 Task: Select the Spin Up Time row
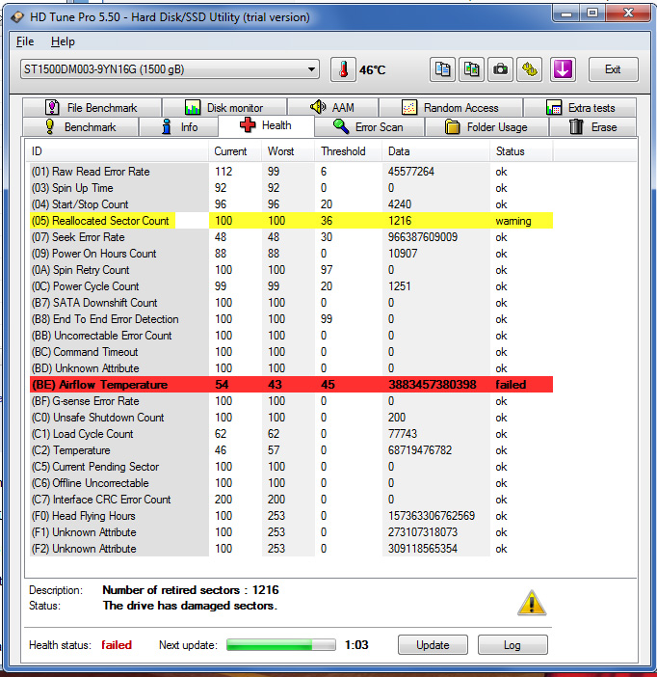click(x=291, y=188)
